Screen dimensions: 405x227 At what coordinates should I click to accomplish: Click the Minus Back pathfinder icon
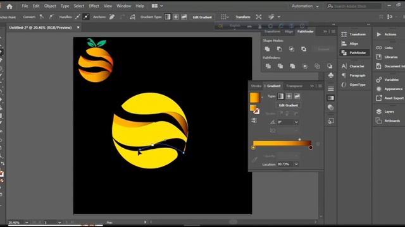coord(329,66)
